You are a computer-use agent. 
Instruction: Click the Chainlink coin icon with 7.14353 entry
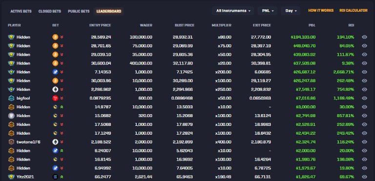click(55, 72)
